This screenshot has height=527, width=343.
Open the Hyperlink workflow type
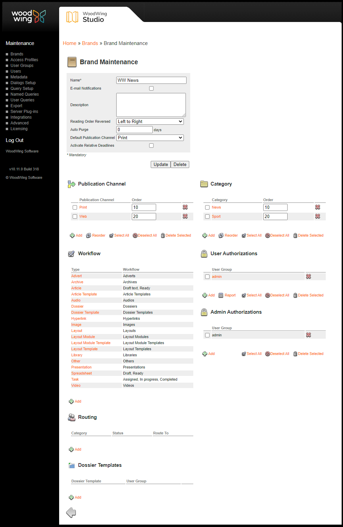pos(79,318)
